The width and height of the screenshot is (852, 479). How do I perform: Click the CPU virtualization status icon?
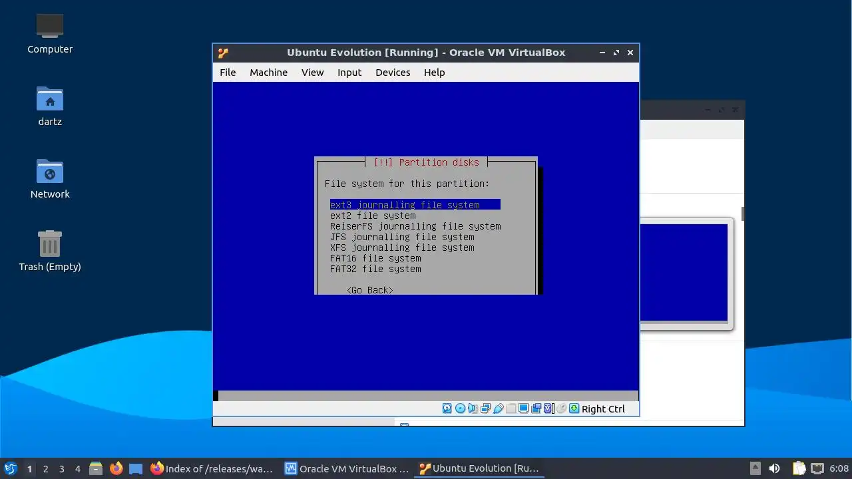click(x=548, y=408)
